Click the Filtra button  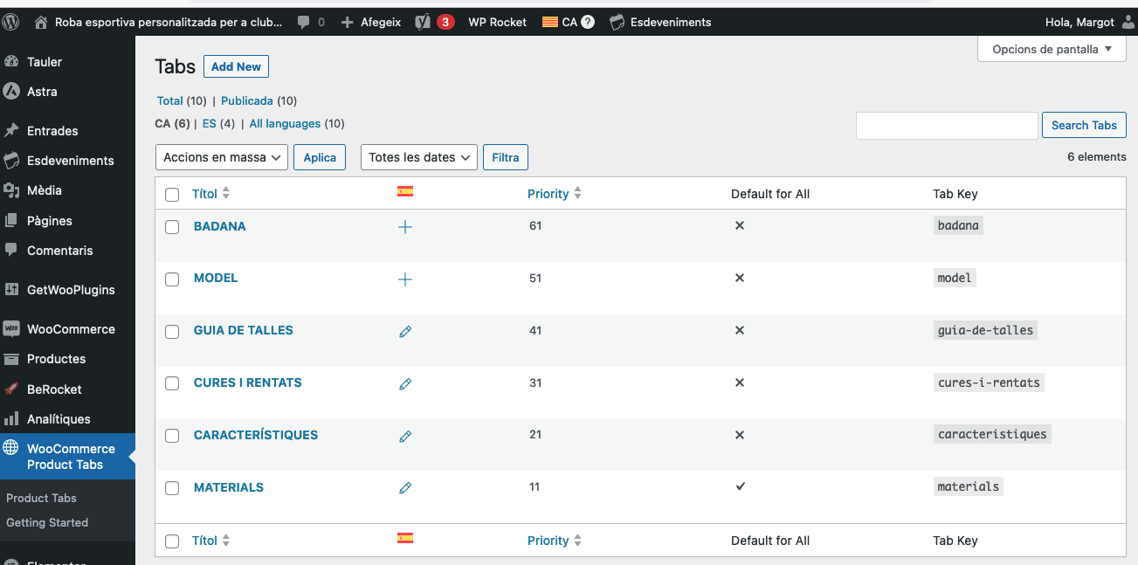pos(506,157)
